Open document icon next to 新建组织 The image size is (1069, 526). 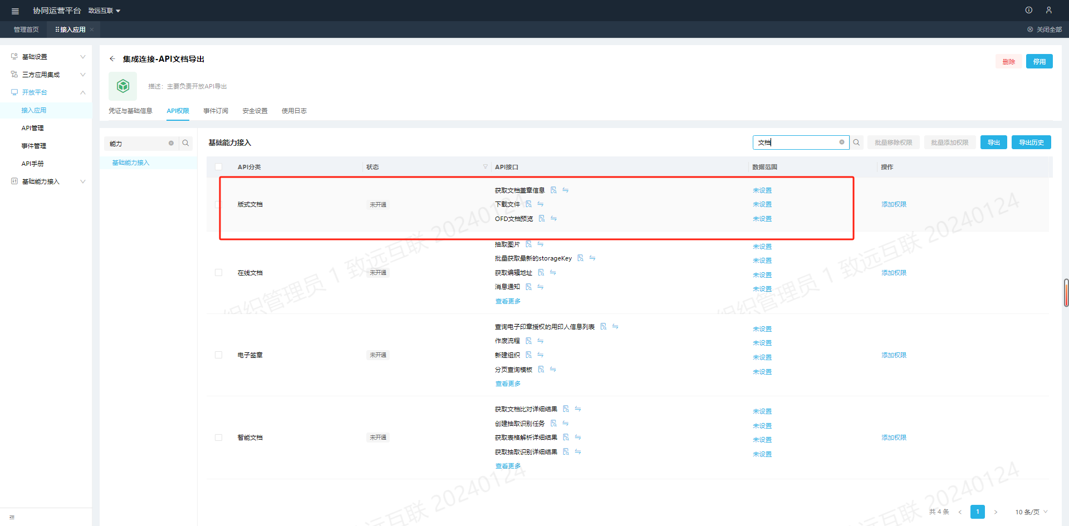tap(528, 355)
